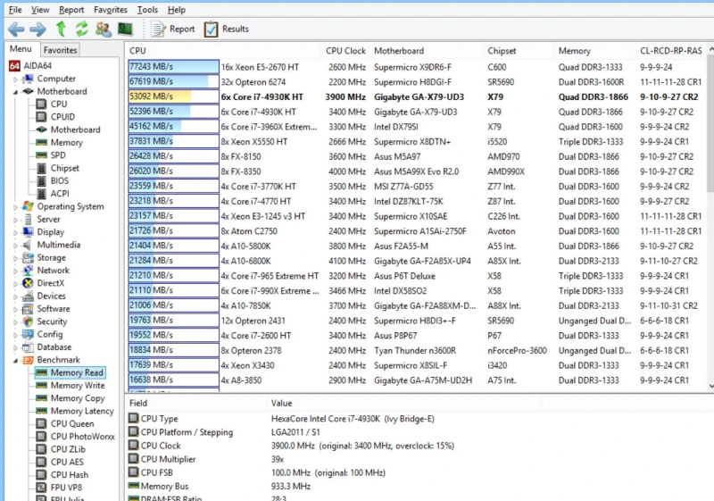Viewport: 714px width, 501px height.
Task: Select the 16638 MB/s result bar
Action: (x=173, y=380)
